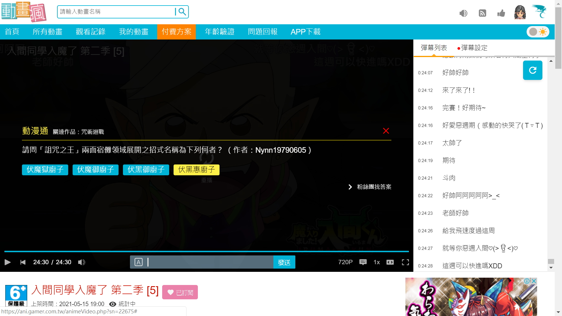The image size is (562, 316).
Task: Send the danmaku with 發送
Action: (x=284, y=262)
